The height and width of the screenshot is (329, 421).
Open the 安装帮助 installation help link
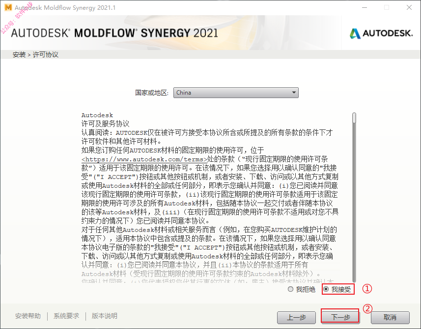point(28,316)
